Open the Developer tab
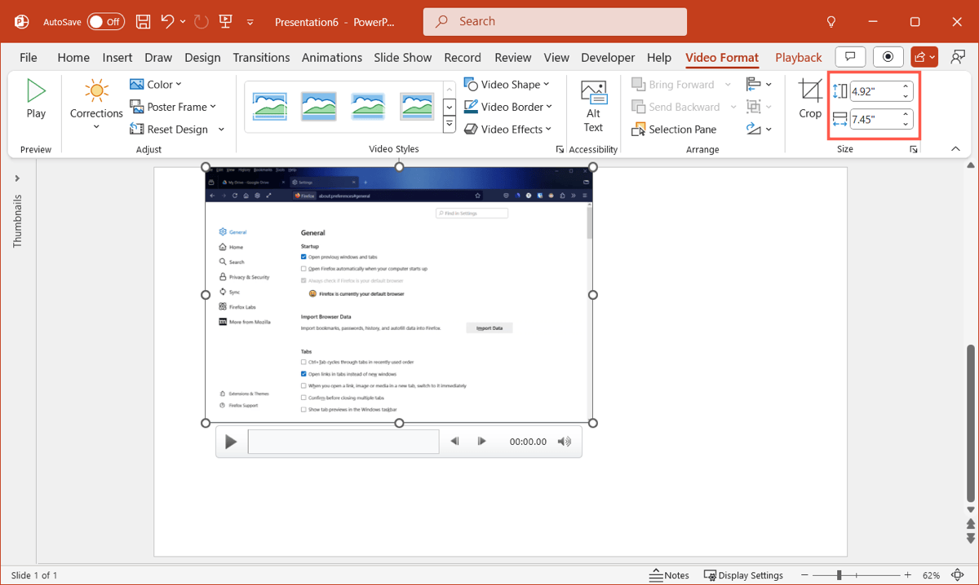The height and width of the screenshot is (585, 979). coord(608,58)
